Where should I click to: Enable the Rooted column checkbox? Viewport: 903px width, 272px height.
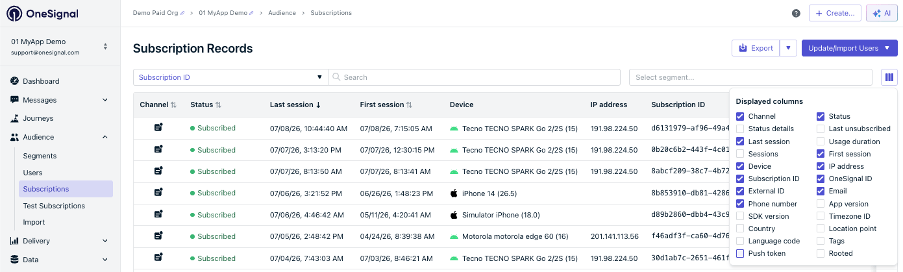[x=821, y=253]
